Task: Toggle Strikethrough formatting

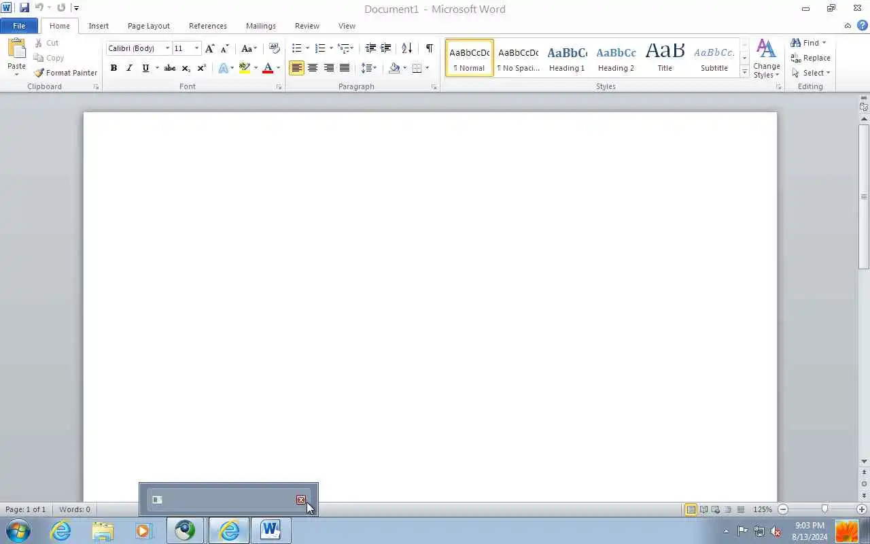Action: pyautogui.click(x=170, y=68)
